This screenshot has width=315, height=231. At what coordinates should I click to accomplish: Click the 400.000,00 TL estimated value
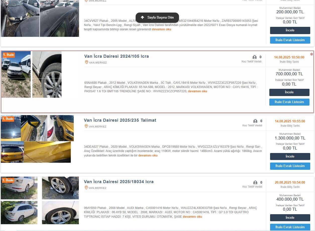[290, 199]
